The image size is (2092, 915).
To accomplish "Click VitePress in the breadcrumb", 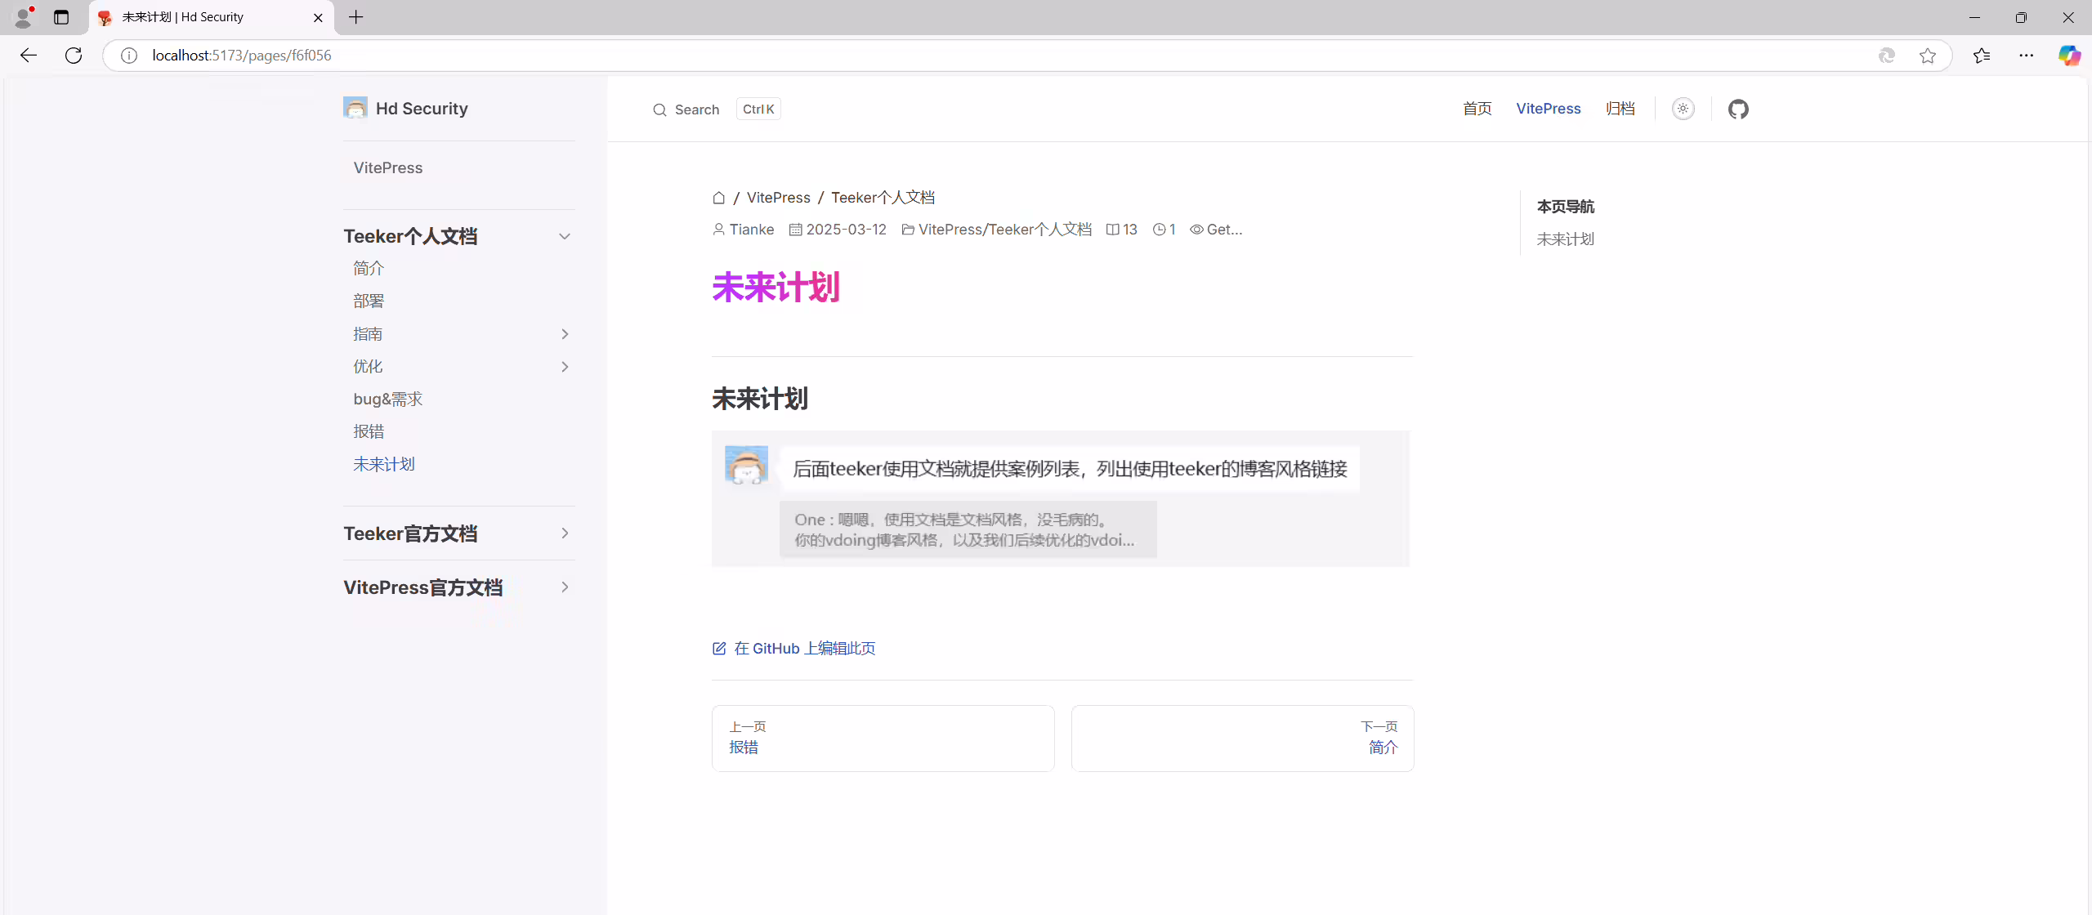I will coord(779,198).
